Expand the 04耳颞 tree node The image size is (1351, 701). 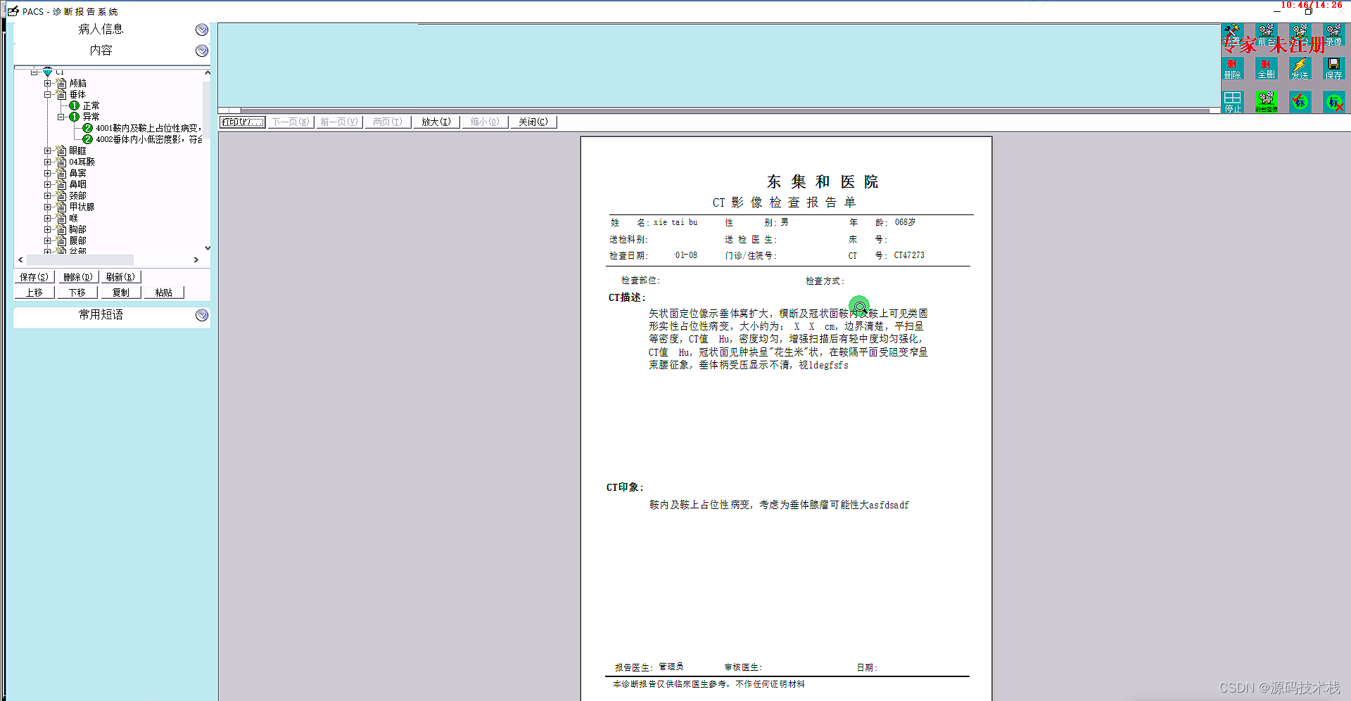(x=48, y=162)
